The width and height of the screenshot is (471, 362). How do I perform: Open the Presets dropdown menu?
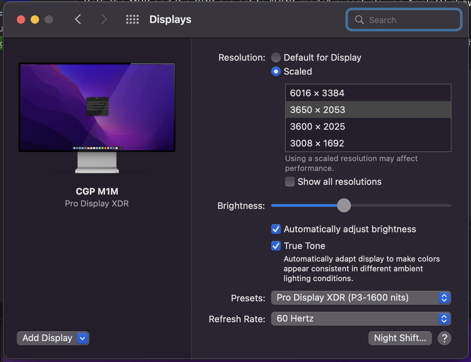pyautogui.click(x=361, y=298)
